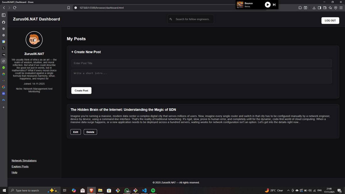Open the ENG language switcher in the taskbar
This screenshot has height=194, width=345.
point(319,190)
